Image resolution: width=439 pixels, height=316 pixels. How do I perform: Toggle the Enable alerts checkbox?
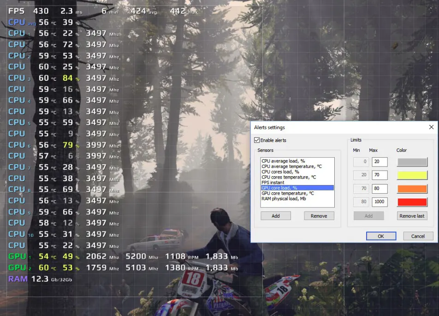click(x=257, y=140)
